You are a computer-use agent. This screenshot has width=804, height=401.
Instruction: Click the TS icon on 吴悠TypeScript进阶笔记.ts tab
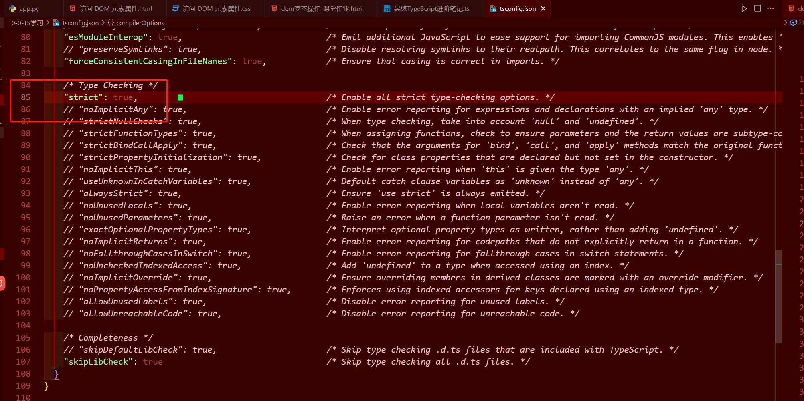pyautogui.click(x=387, y=8)
